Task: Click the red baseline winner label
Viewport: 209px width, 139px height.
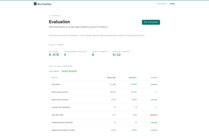Action: tap(154, 115)
